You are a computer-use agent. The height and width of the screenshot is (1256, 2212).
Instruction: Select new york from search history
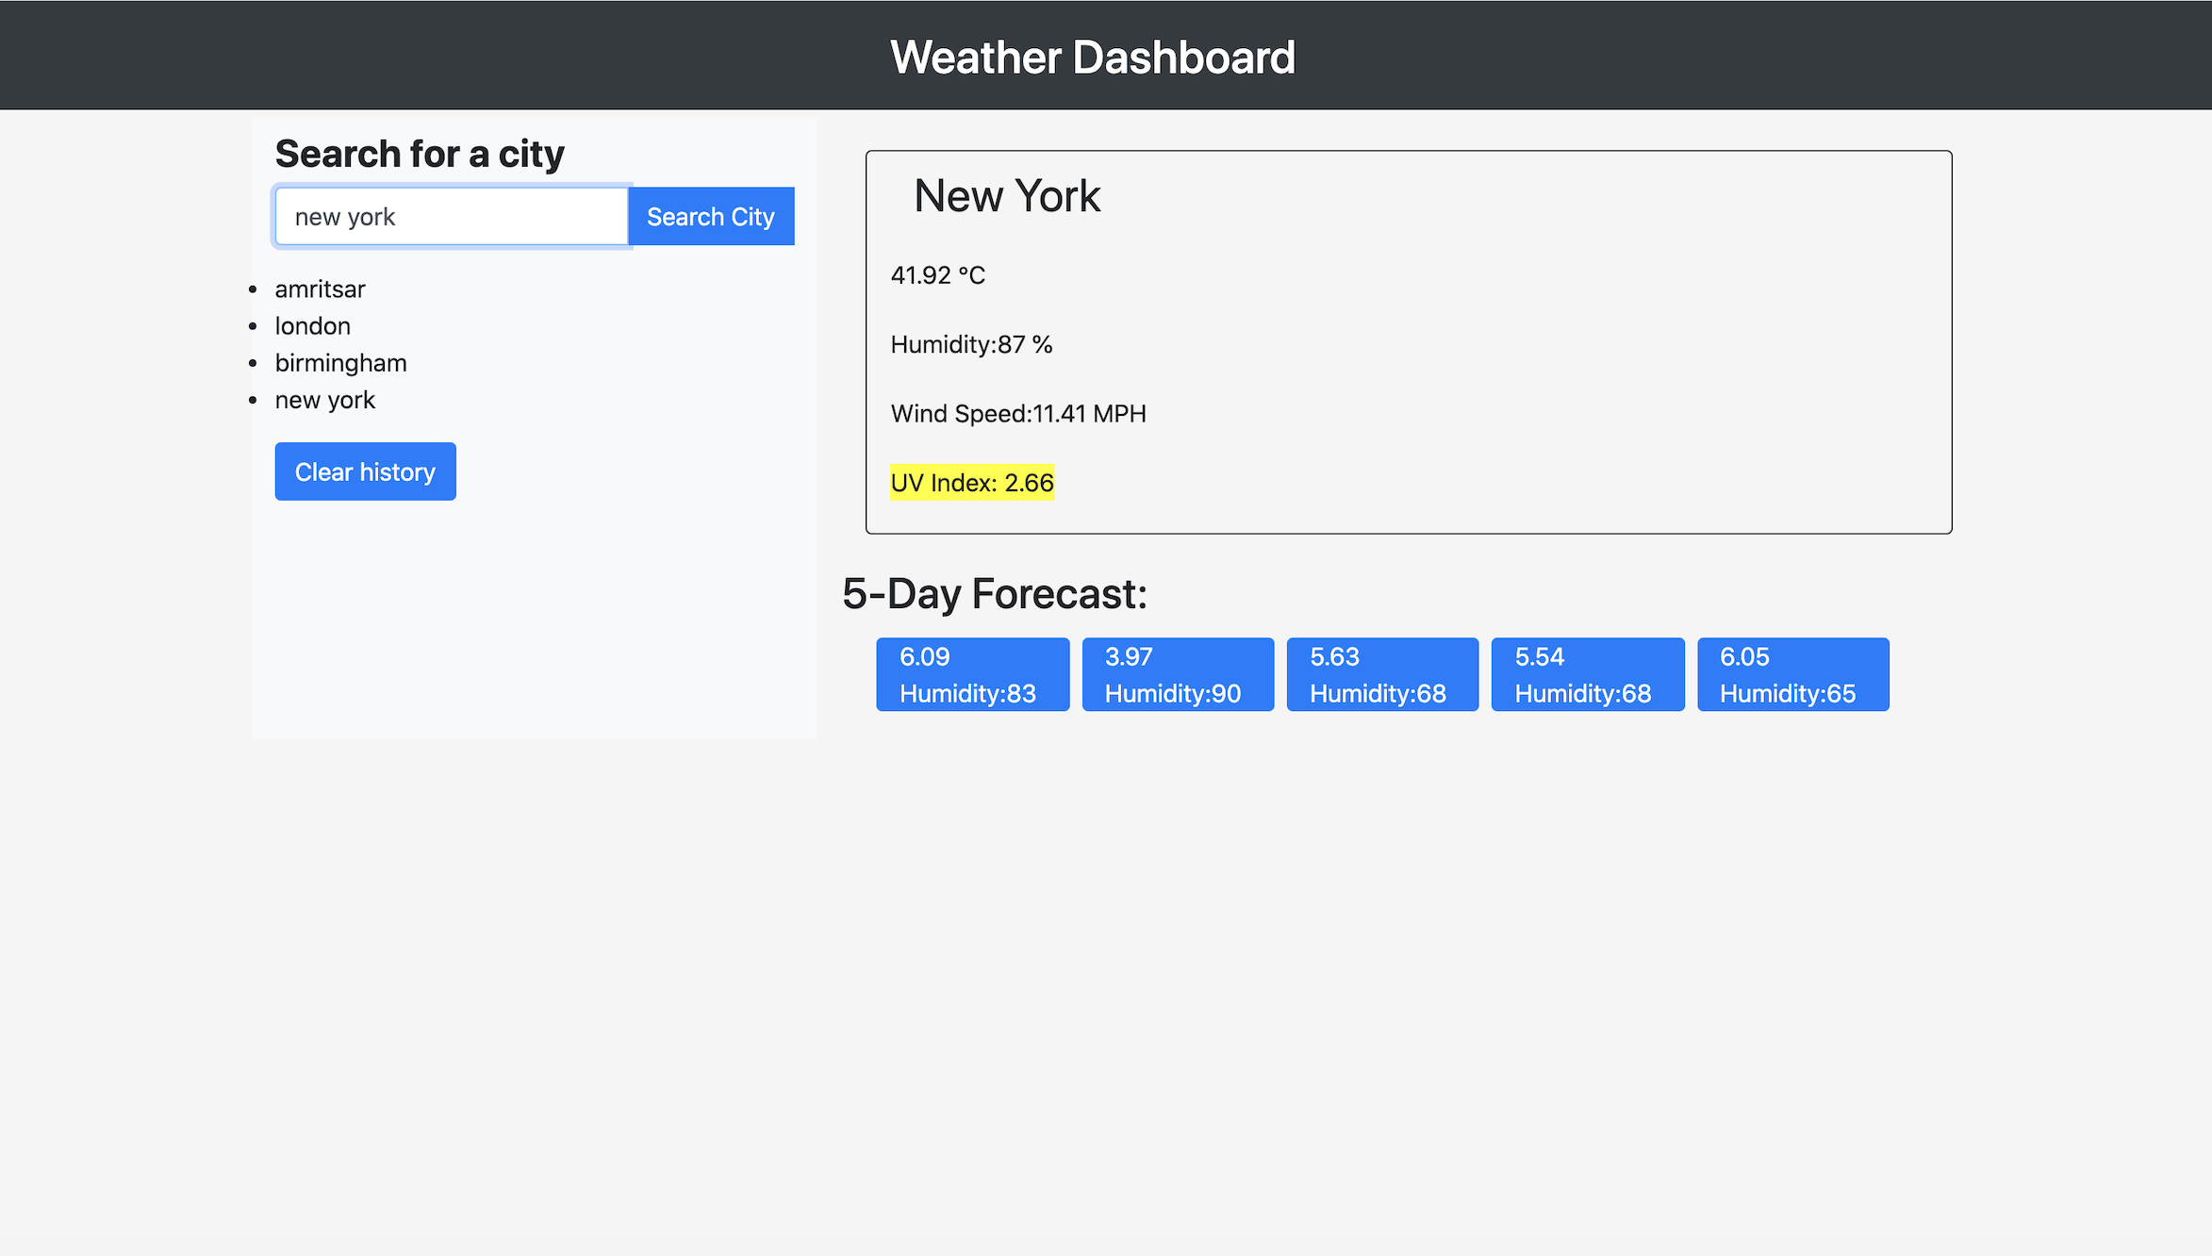coord(324,401)
